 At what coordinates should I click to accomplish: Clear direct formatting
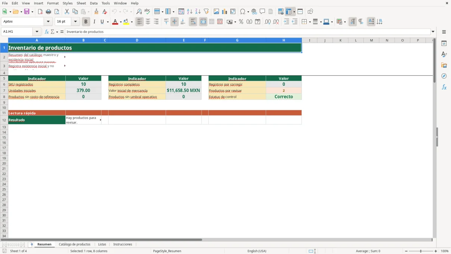pos(104,12)
